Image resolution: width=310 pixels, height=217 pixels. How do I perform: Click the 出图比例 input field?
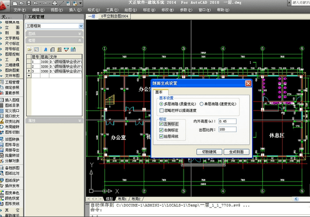coord(227,129)
